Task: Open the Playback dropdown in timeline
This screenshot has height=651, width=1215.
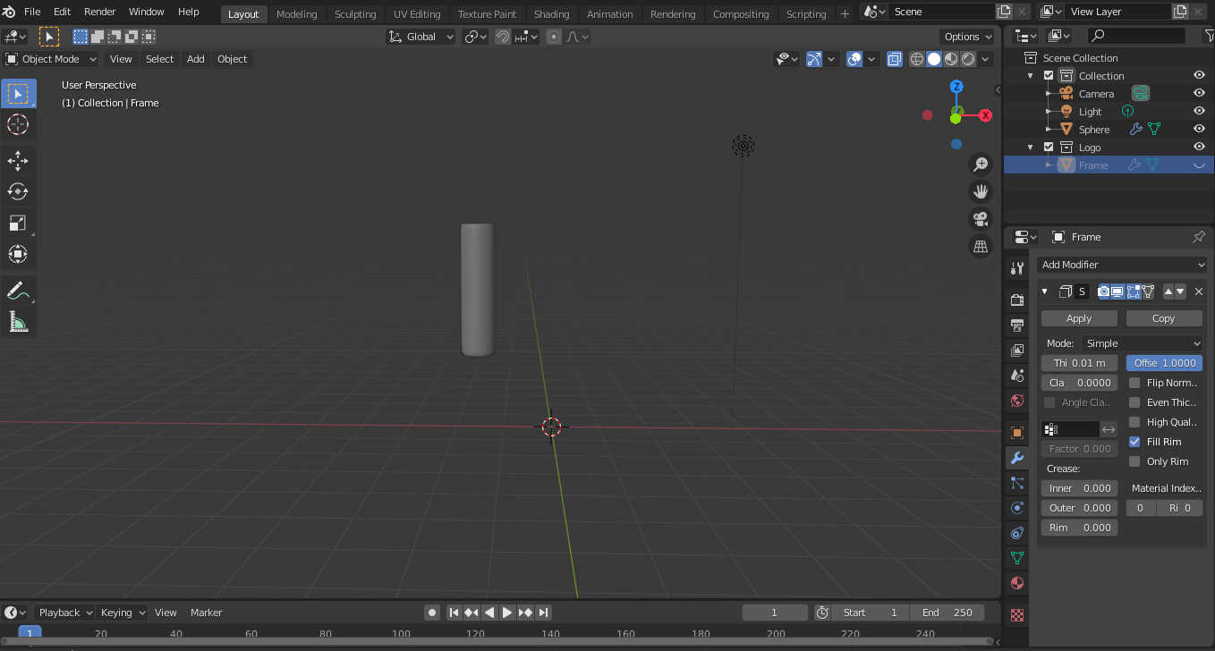Action: (x=64, y=613)
